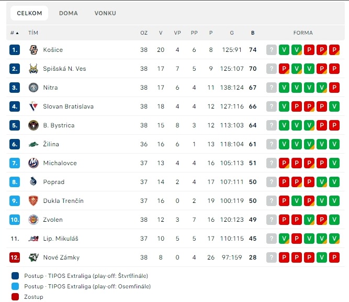Click the Michalovce team logo

click(33, 163)
